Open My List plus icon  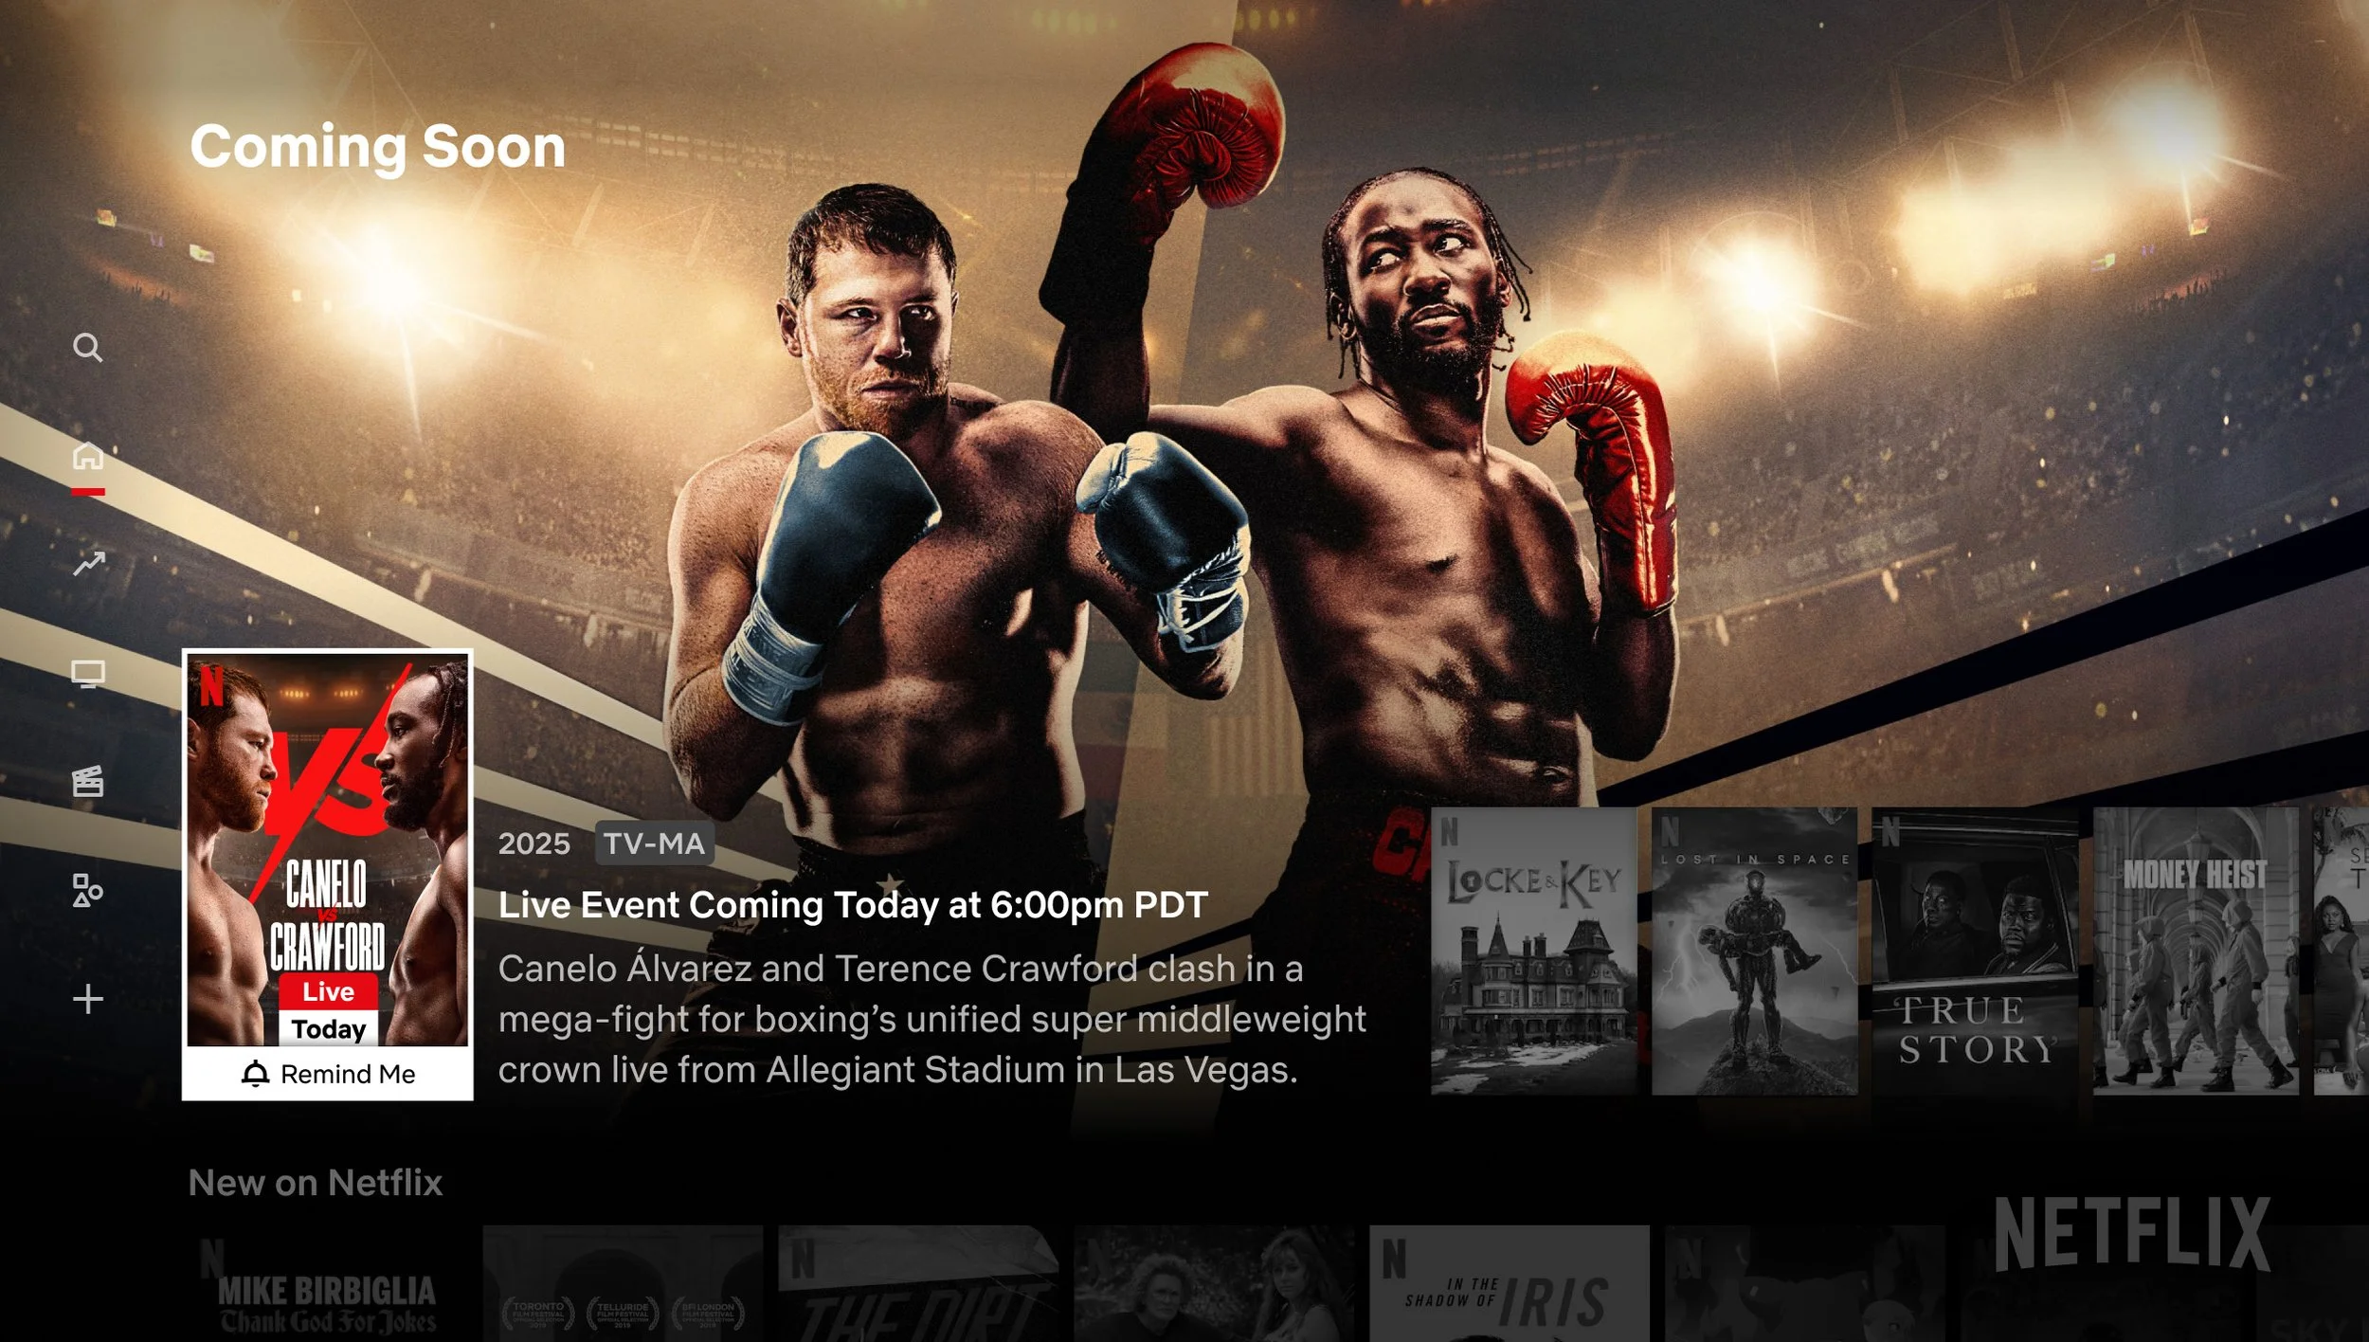[x=88, y=999]
